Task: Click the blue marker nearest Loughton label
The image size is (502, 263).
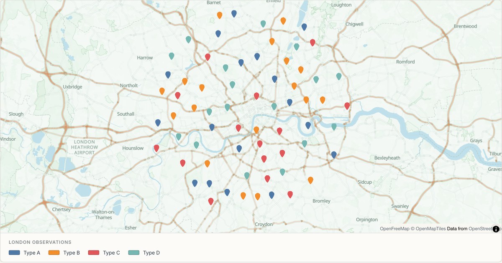Action: coord(304,27)
